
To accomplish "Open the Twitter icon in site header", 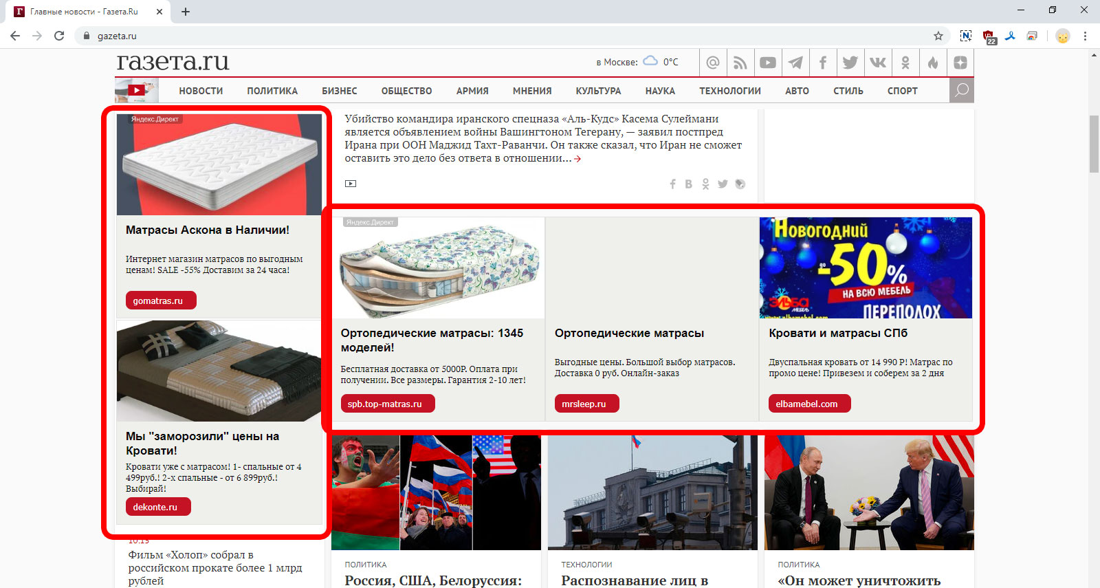I will pos(850,63).
